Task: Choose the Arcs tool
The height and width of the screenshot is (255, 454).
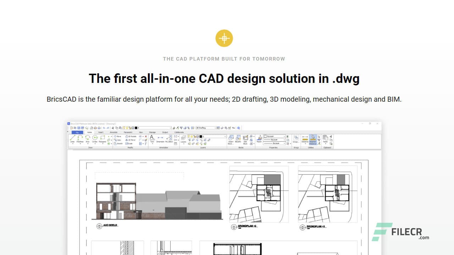Action: coord(87,139)
